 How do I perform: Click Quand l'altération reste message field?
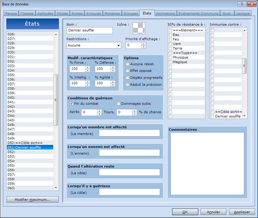tap(129, 172)
